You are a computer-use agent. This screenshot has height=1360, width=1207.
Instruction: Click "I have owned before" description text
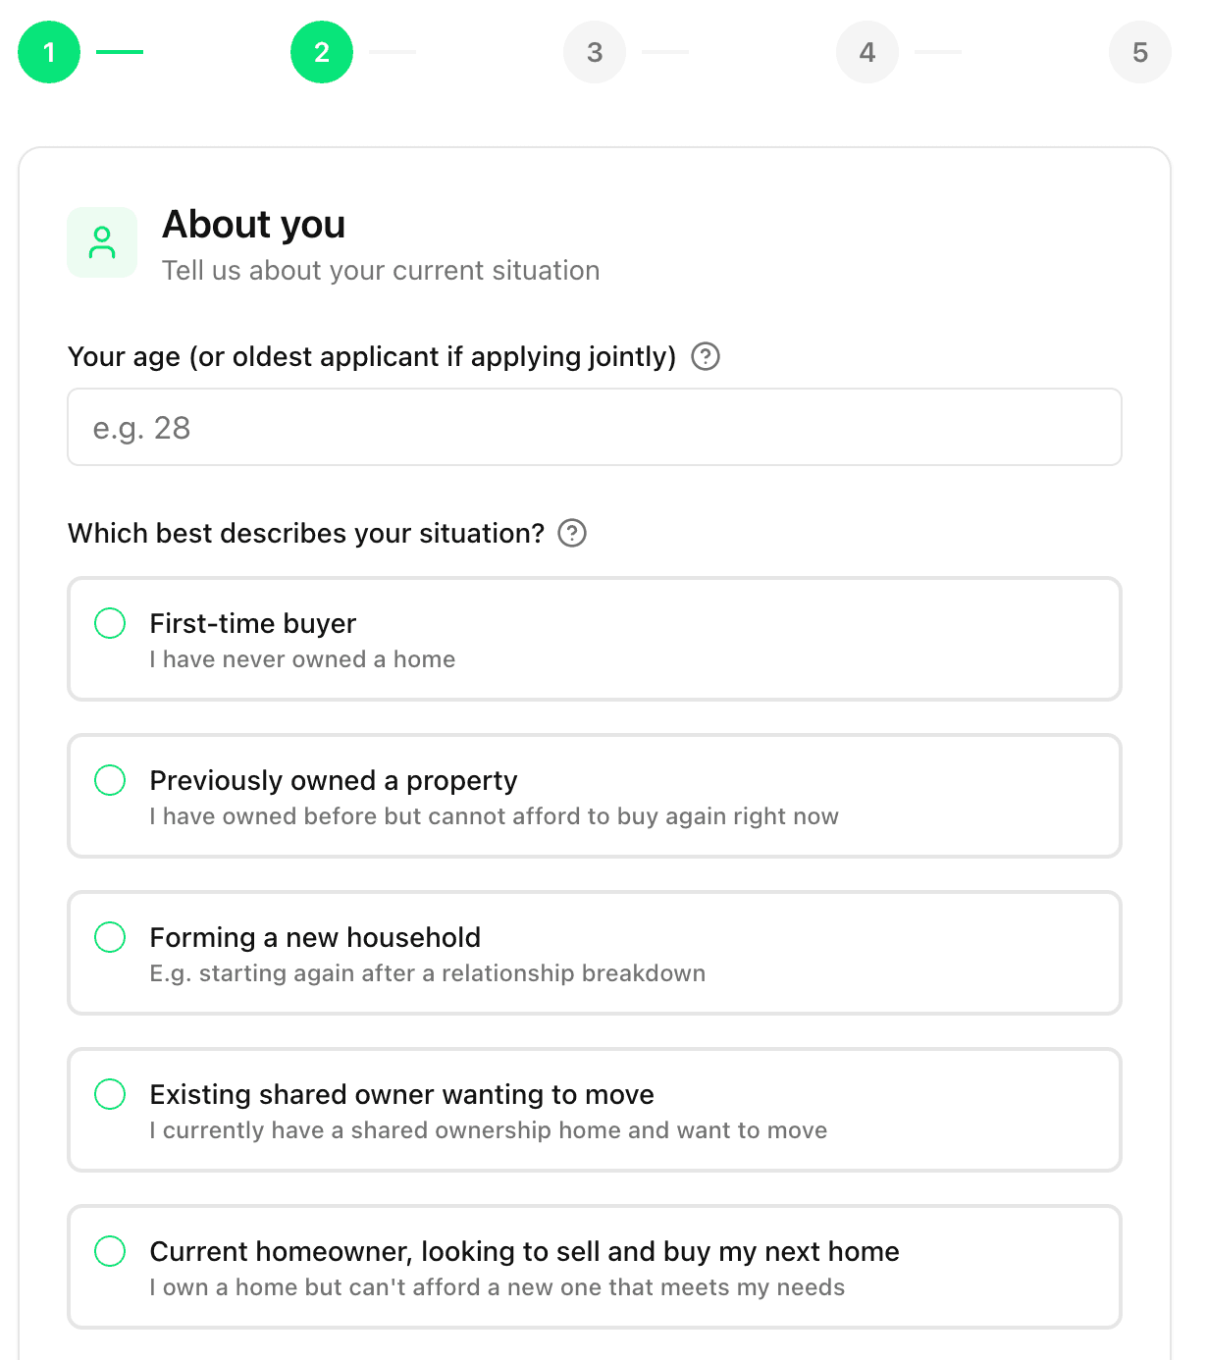pos(494,816)
